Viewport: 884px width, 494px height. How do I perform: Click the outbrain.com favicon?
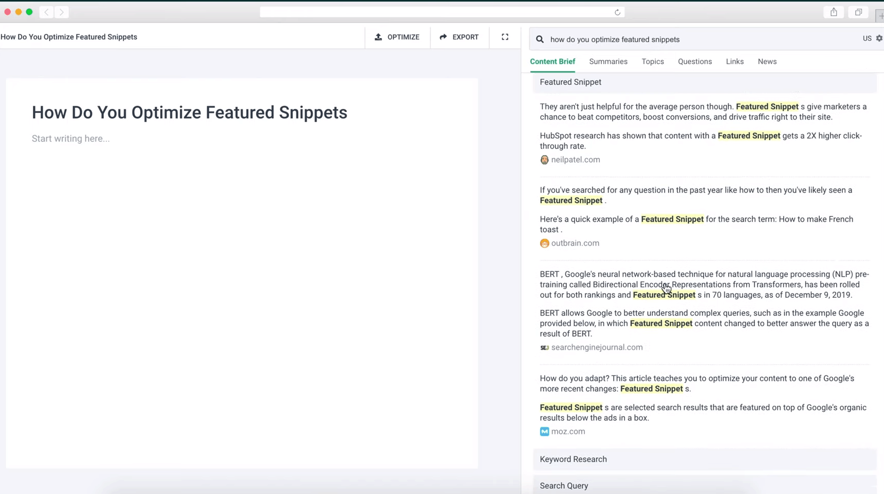click(x=544, y=243)
